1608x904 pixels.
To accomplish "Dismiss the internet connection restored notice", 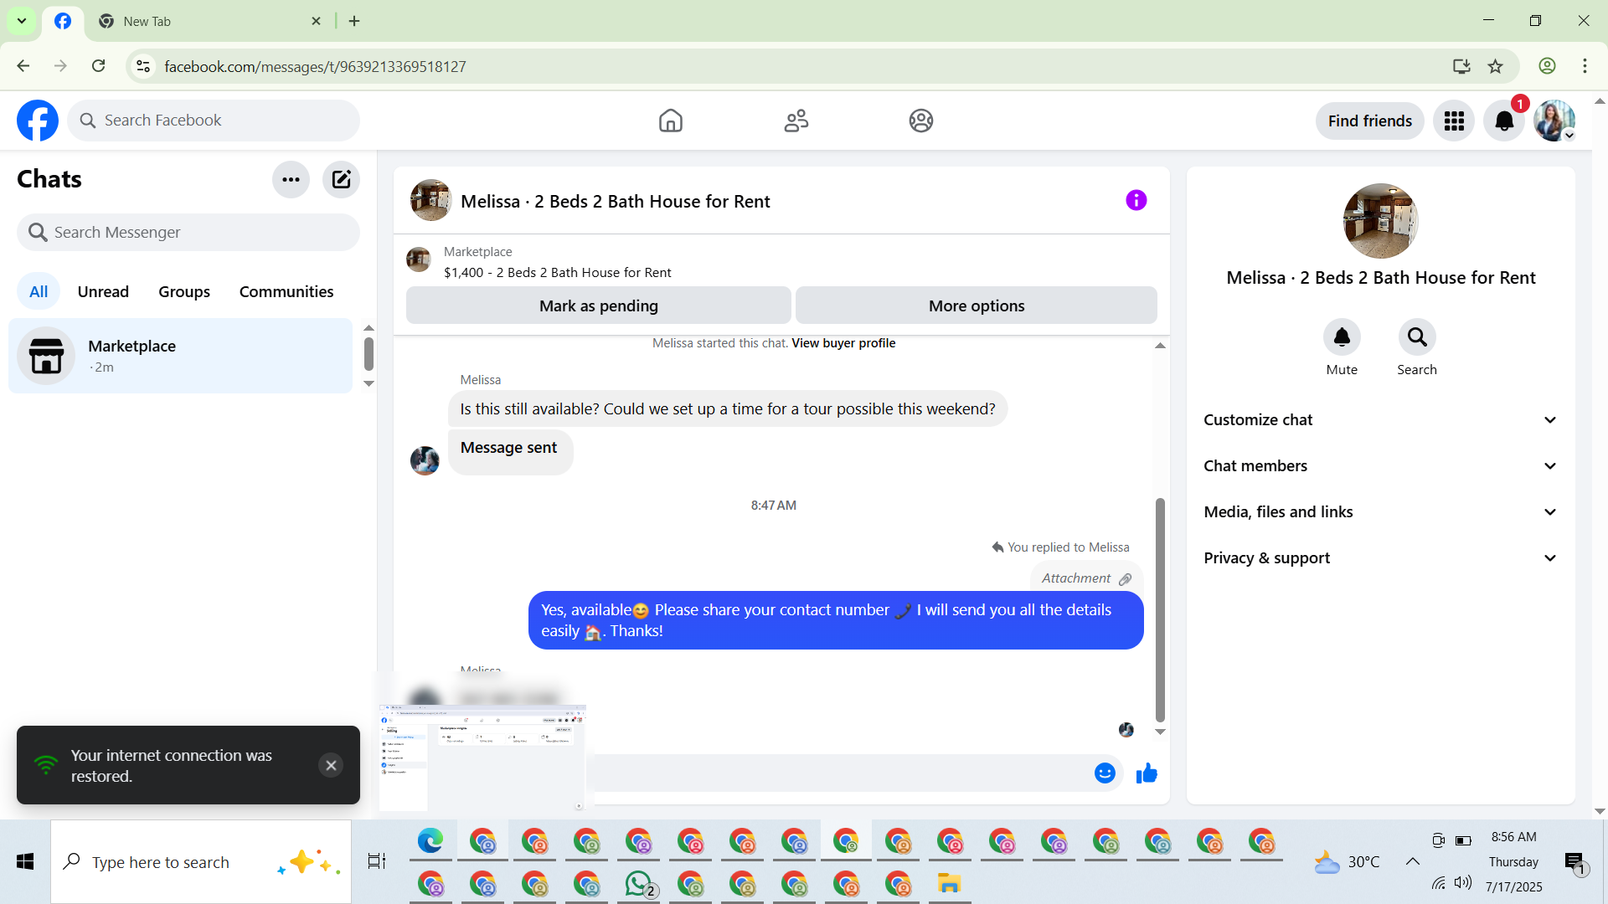I will coord(331,765).
